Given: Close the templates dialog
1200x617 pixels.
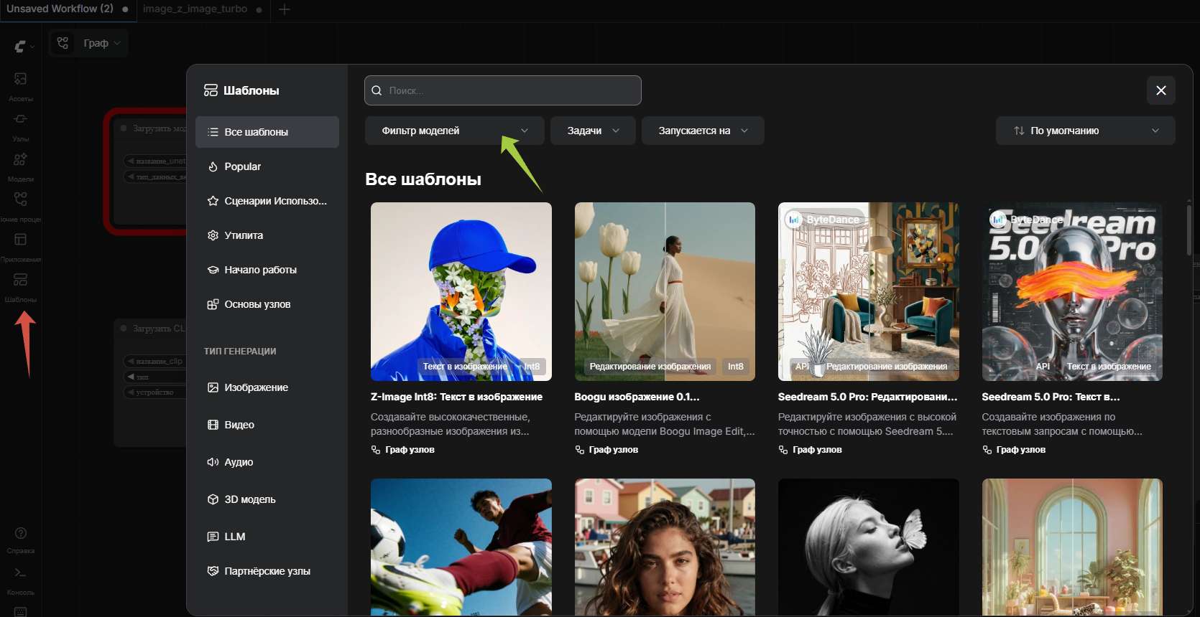Looking at the screenshot, I should tap(1161, 90).
